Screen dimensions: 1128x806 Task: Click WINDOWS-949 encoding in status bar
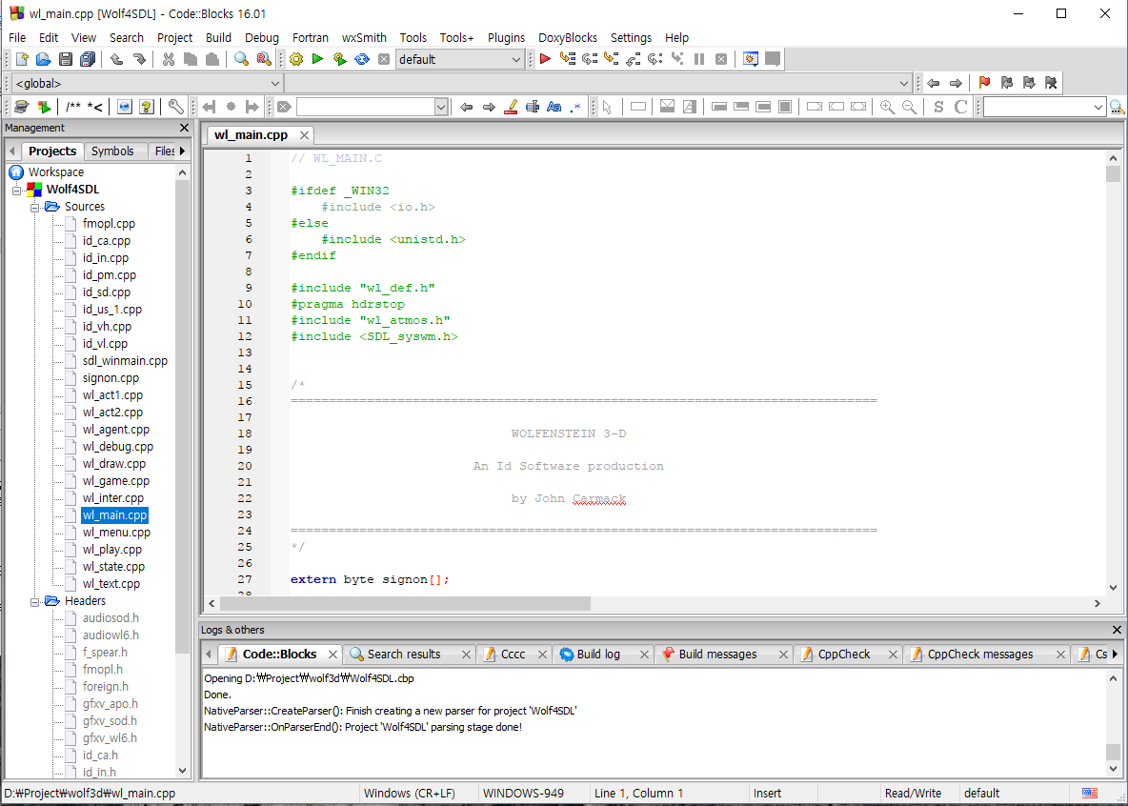point(523,793)
